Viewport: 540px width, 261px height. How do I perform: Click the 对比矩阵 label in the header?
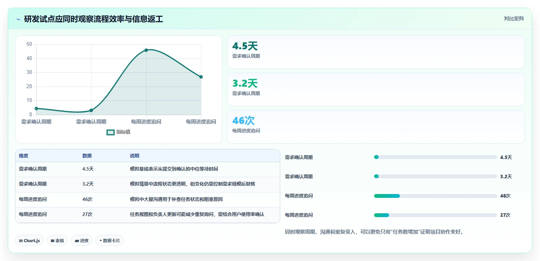pyautogui.click(x=514, y=18)
